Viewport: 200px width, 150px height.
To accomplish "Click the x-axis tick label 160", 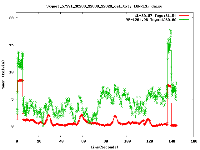I will tap(194, 141).
